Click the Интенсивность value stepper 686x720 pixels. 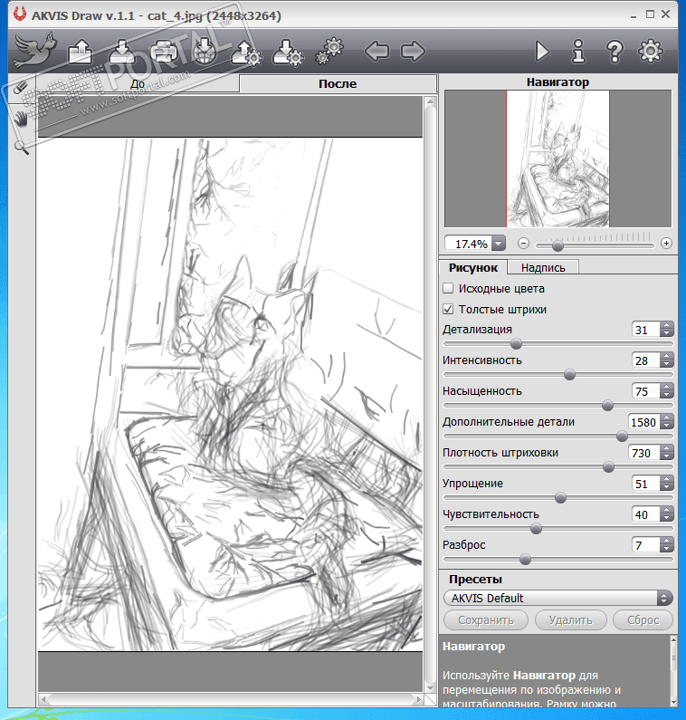pyautogui.click(x=667, y=360)
